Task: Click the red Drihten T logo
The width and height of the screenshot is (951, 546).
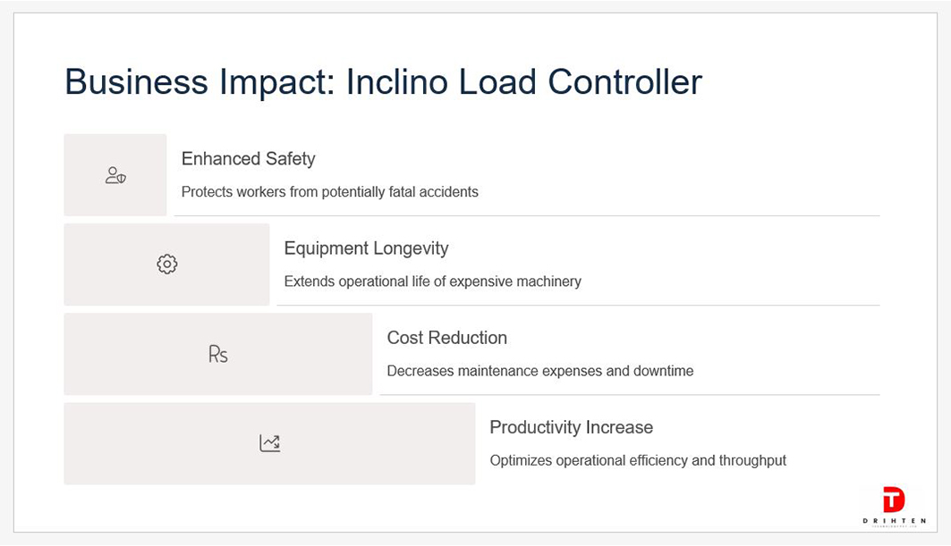Action: 894,500
